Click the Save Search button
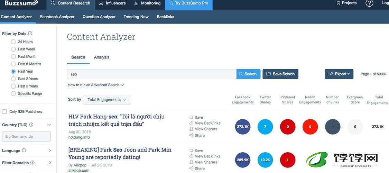The width and height of the screenshot is (389, 173). (280, 74)
